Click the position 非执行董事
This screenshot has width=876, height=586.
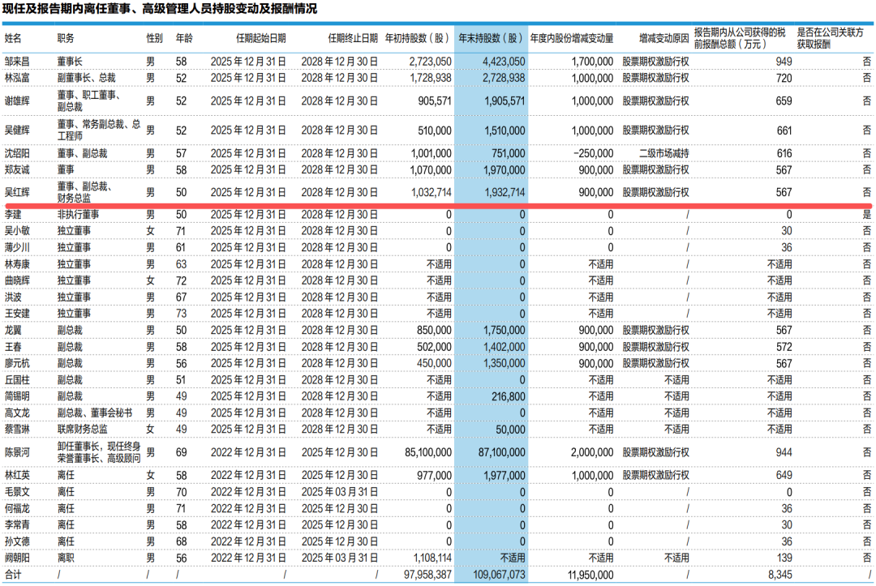coord(78,214)
